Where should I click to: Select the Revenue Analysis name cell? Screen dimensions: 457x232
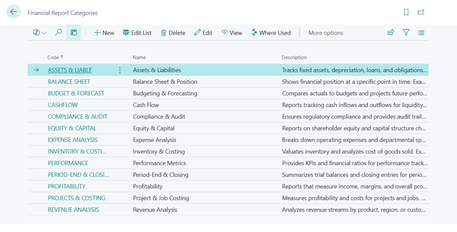point(155,210)
